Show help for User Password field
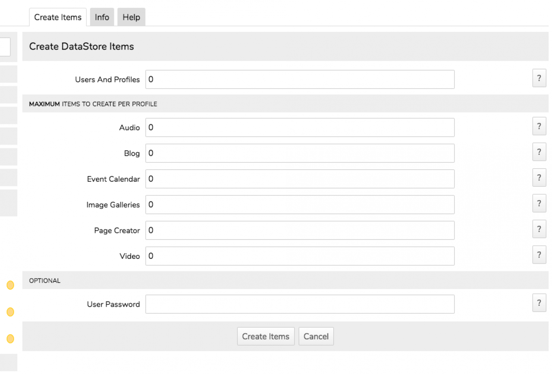Screen dimensions: 552x374 coord(539,303)
